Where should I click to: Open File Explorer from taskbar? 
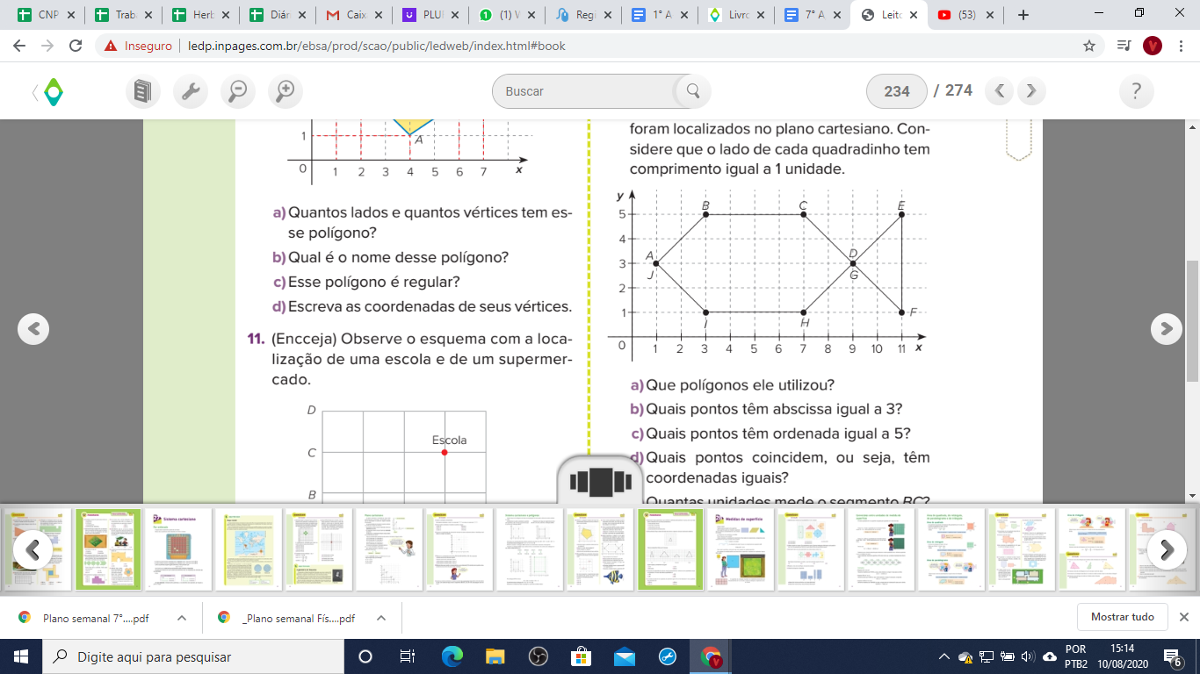tap(495, 656)
